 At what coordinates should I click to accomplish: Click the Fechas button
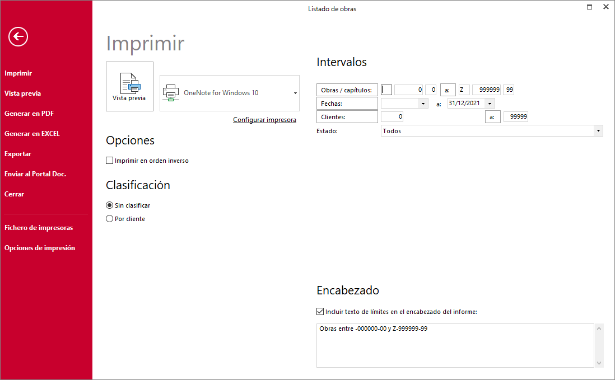347,104
